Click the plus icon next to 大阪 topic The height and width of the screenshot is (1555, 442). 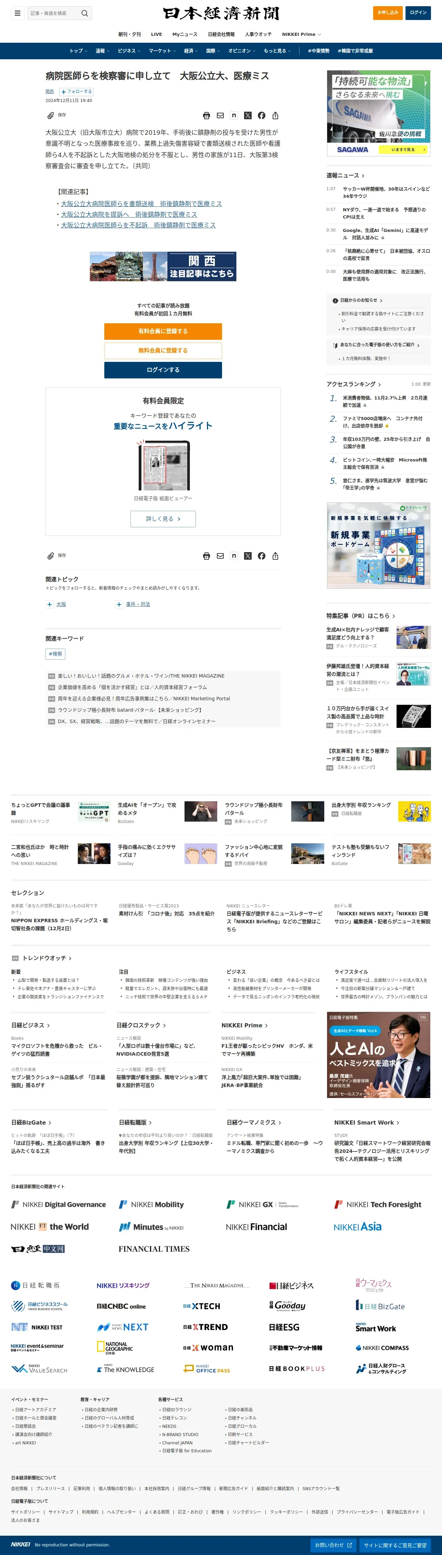click(x=50, y=604)
